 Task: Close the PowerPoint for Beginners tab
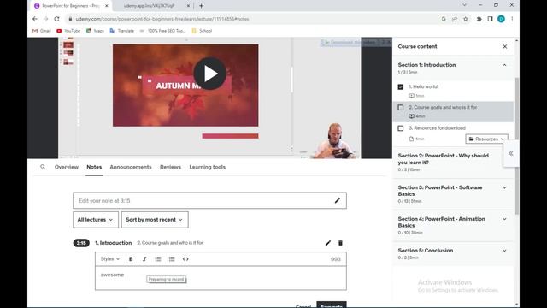(106, 6)
